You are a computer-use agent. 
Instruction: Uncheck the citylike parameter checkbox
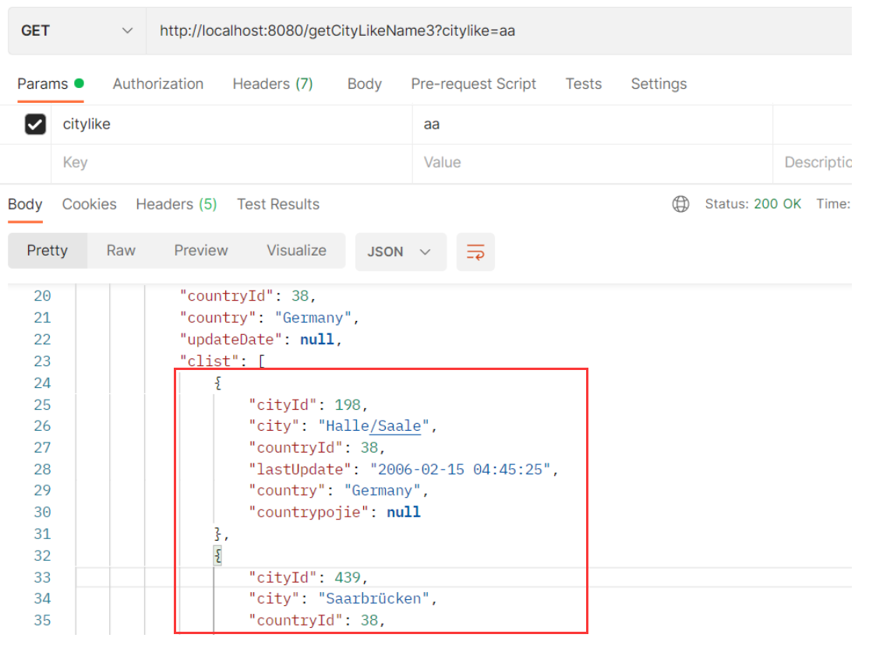click(x=35, y=124)
